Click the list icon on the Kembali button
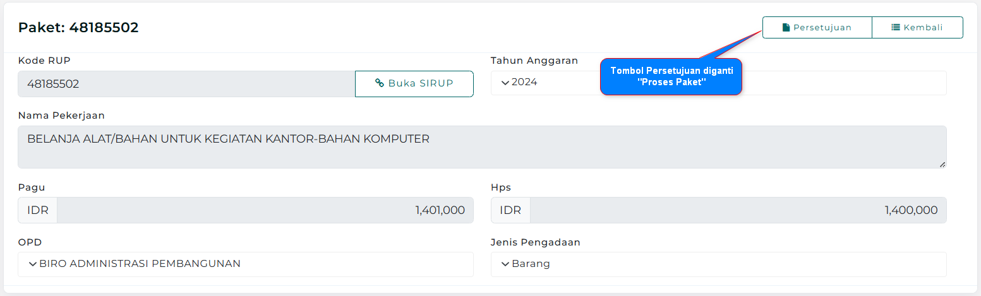 895,28
